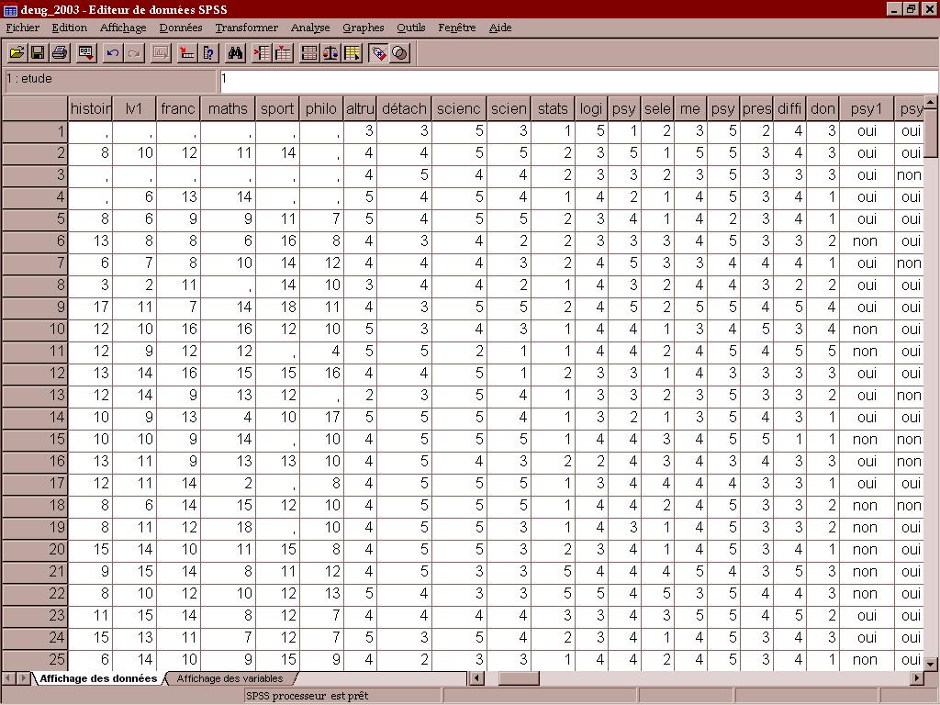The height and width of the screenshot is (705, 940).
Task: Open the Données menu
Action: [181, 28]
